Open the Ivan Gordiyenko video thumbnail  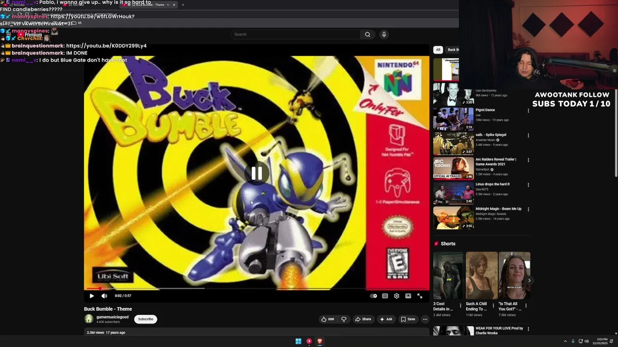(453, 94)
